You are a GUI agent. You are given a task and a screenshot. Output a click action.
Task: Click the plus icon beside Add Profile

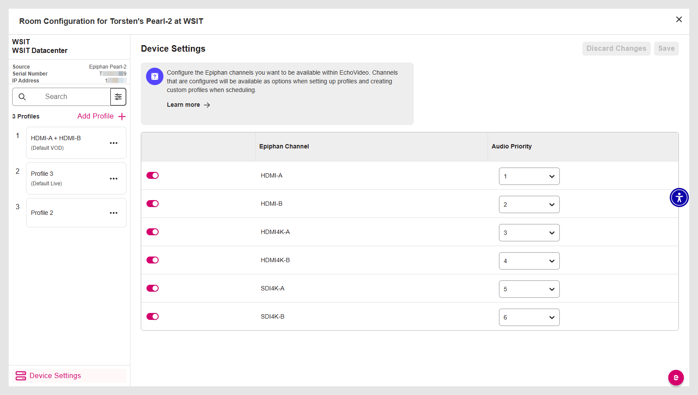coord(122,116)
